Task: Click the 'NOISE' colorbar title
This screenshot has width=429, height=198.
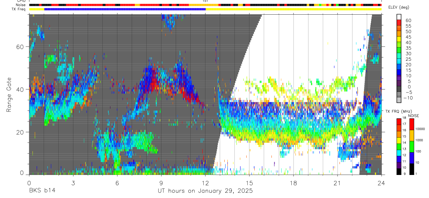Action: point(413,116)
